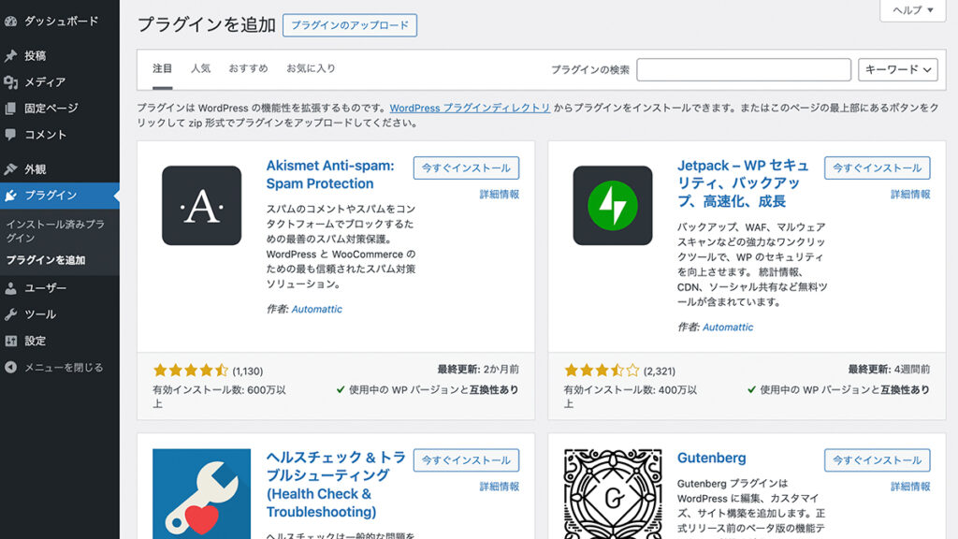
Task: Install Health Check with 今すぐインストール
Action: 466,460
